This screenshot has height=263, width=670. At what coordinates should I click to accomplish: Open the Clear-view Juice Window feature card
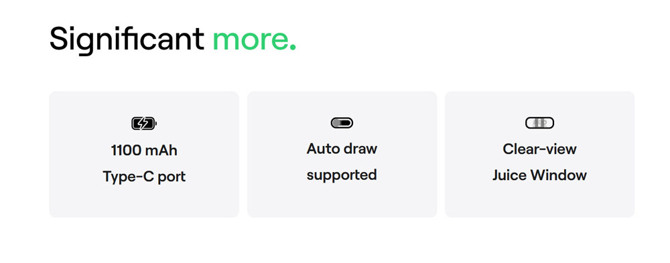point(539,154)
